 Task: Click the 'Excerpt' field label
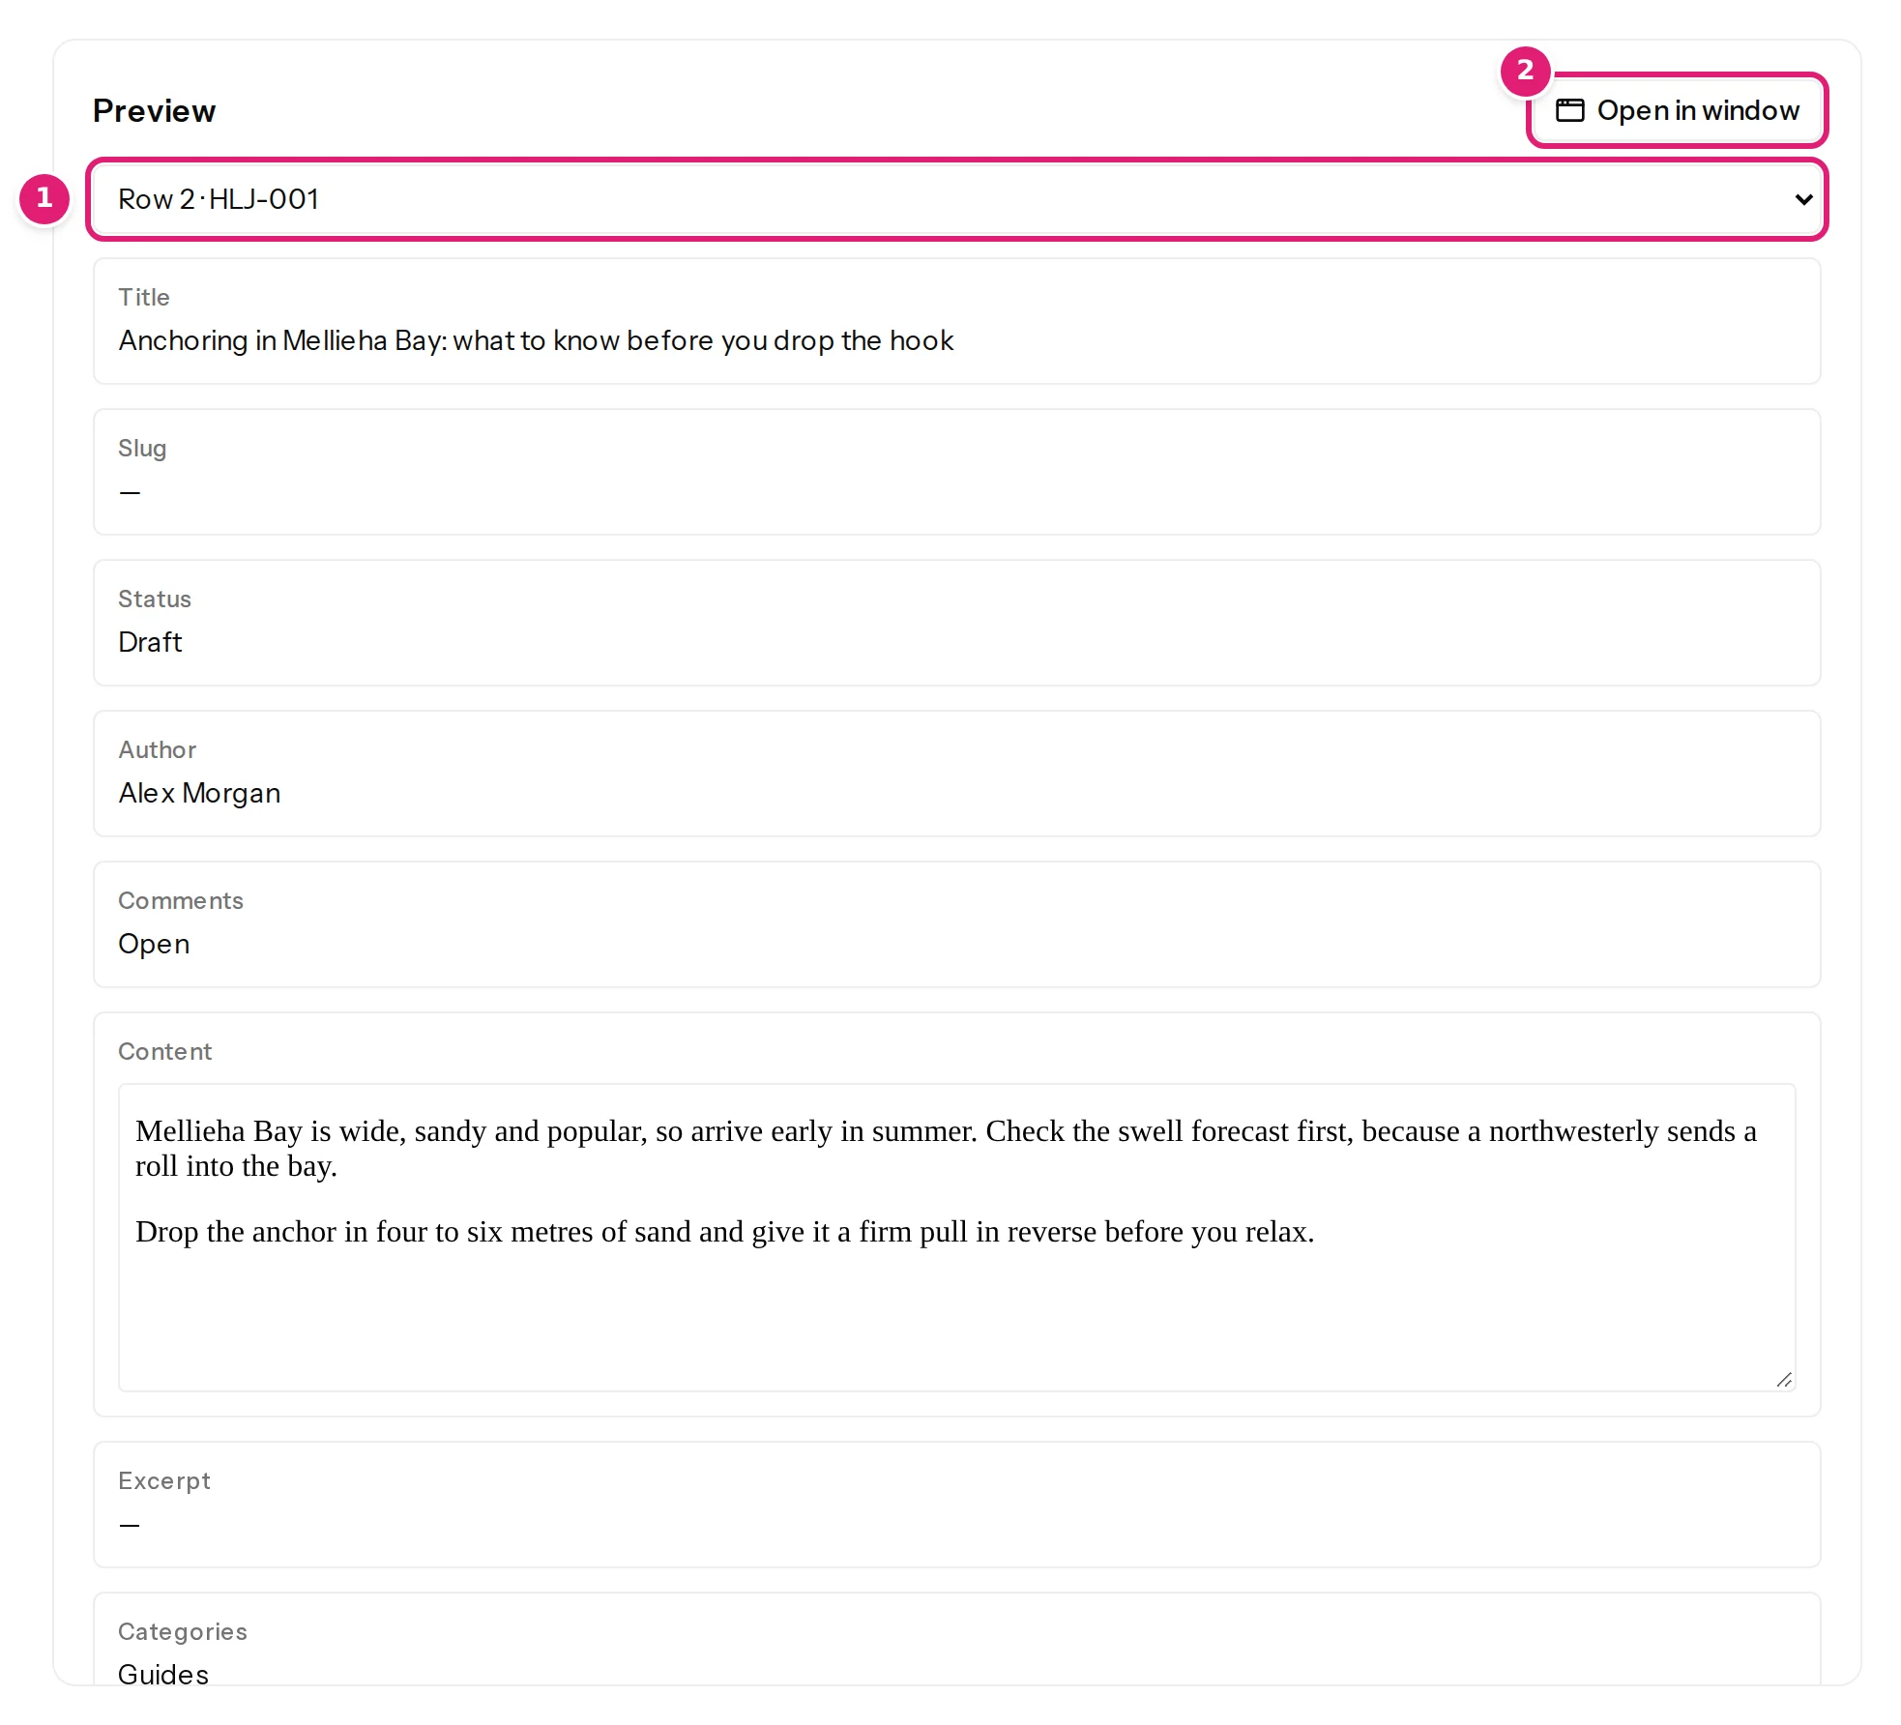[x=164, y=1480]
